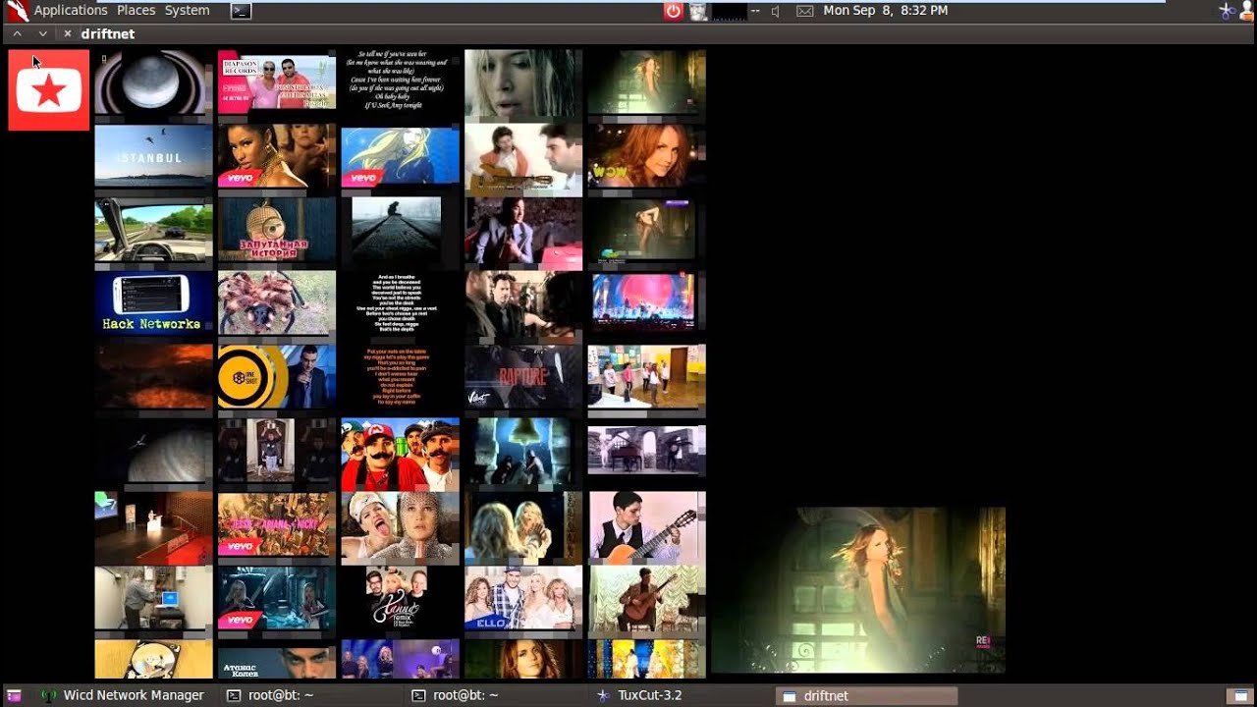Select the blue anime girl vevo thumbnail
1257x707 pixels.
point(400,156)
